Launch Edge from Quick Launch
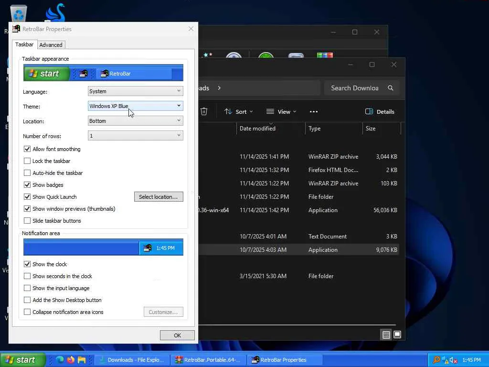The image size is (489, 367). coord(60,360)
